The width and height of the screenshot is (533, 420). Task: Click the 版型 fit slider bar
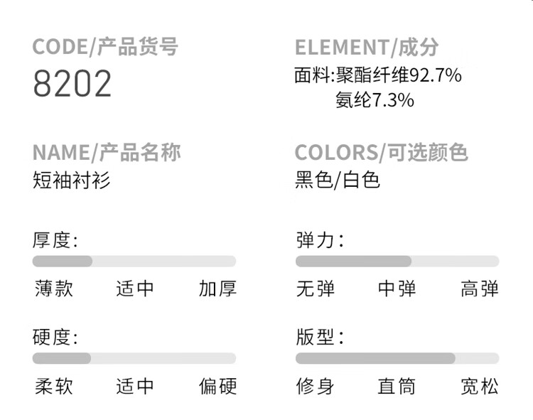tap(397, 358)
